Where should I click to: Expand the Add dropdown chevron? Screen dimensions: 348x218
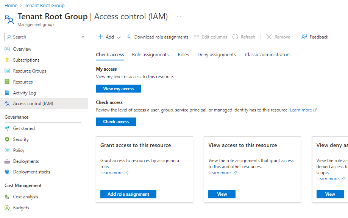[119, 37]
